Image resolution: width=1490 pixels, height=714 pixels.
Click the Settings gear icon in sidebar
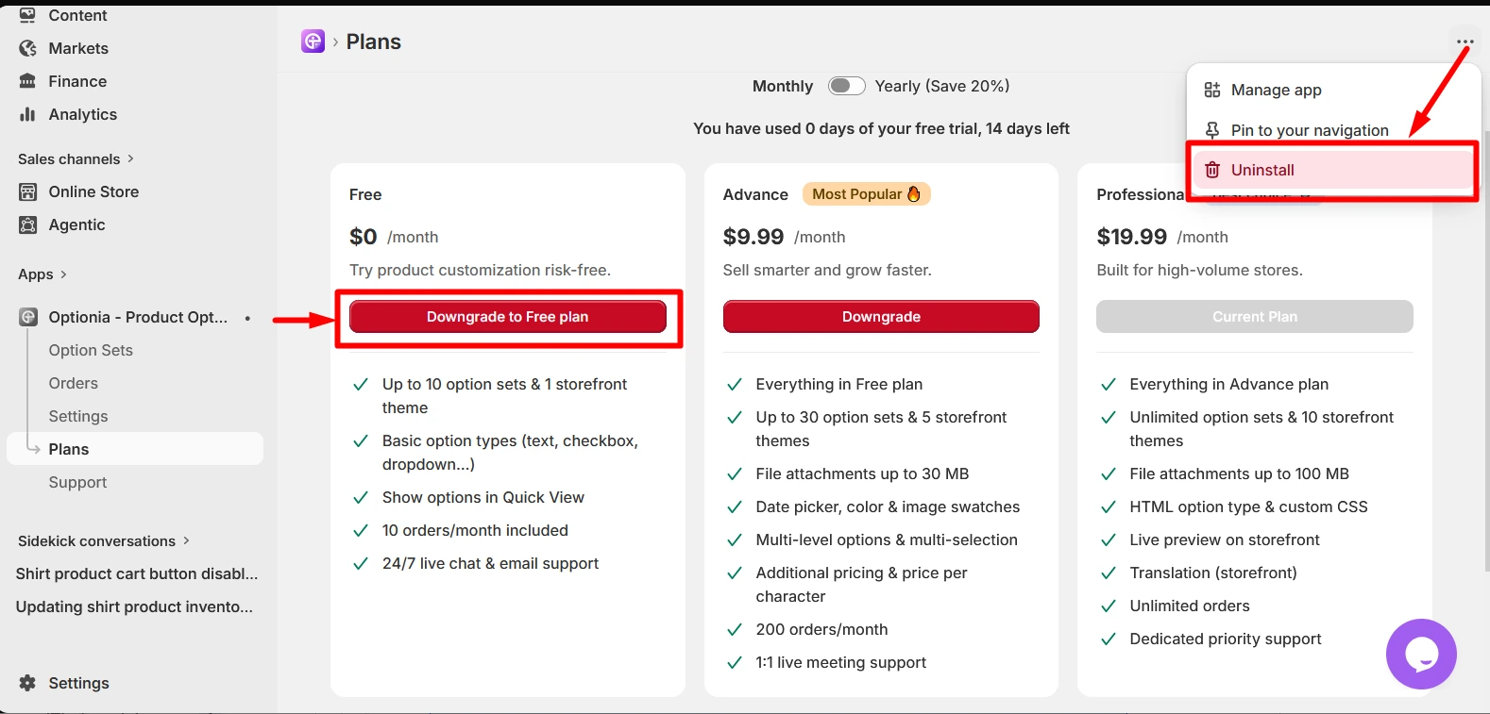pos(28,683)
